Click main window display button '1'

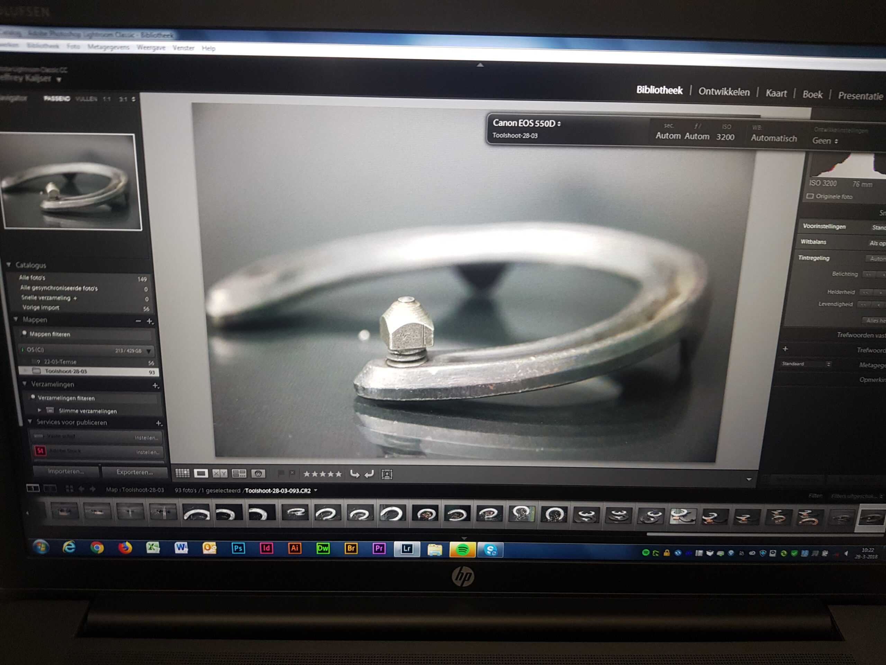click(x=33, y=488)
